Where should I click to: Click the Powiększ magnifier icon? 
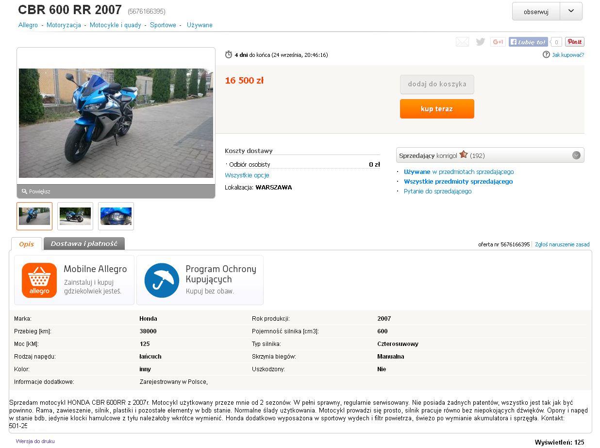click(x=24, y=191)
